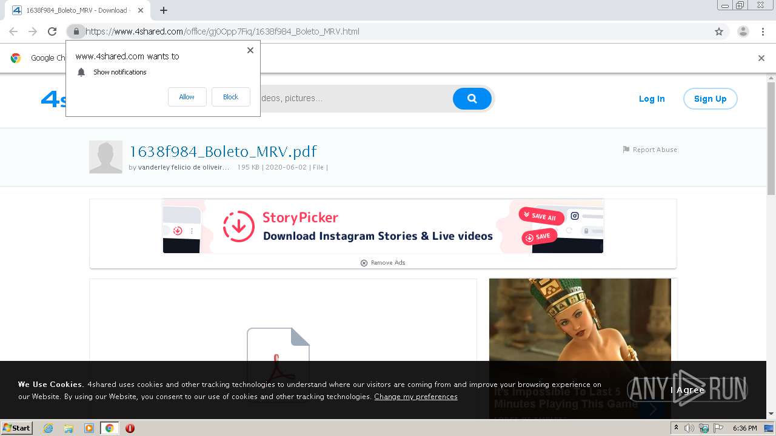Switch to the Chrome taskbar icon
The image size is (776, 436).
110,428
